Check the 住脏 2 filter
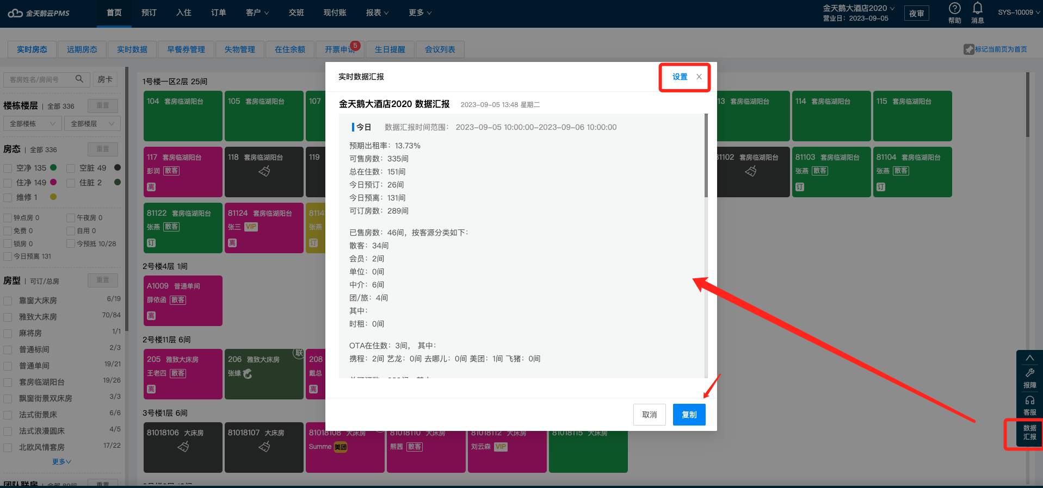Viewport: 1043px width, 488px height. click(x=71, y=183)
